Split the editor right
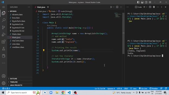Viewport: 169px width, 95px height. point(117,7)
